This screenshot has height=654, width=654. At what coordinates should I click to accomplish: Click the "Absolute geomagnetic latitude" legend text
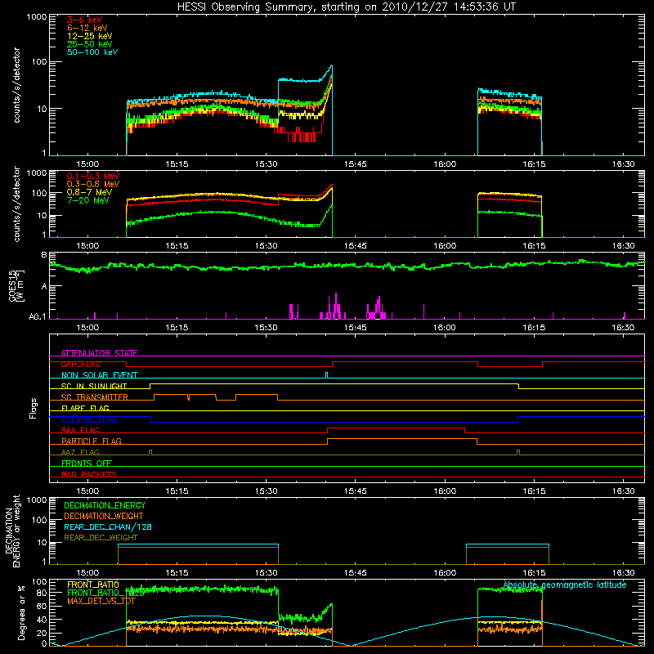pyautogui.click(x=565, y=585)
